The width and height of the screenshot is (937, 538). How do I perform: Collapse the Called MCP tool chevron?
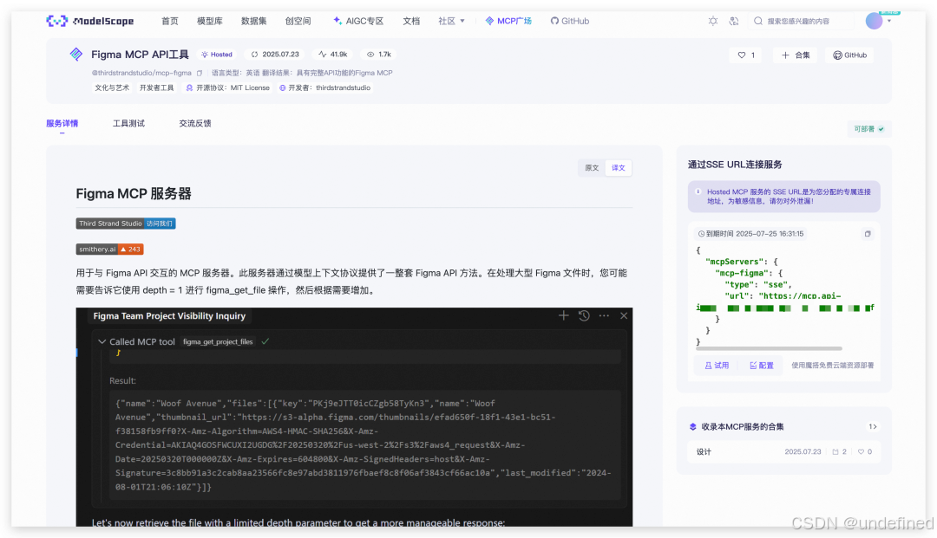click(102, 341)
